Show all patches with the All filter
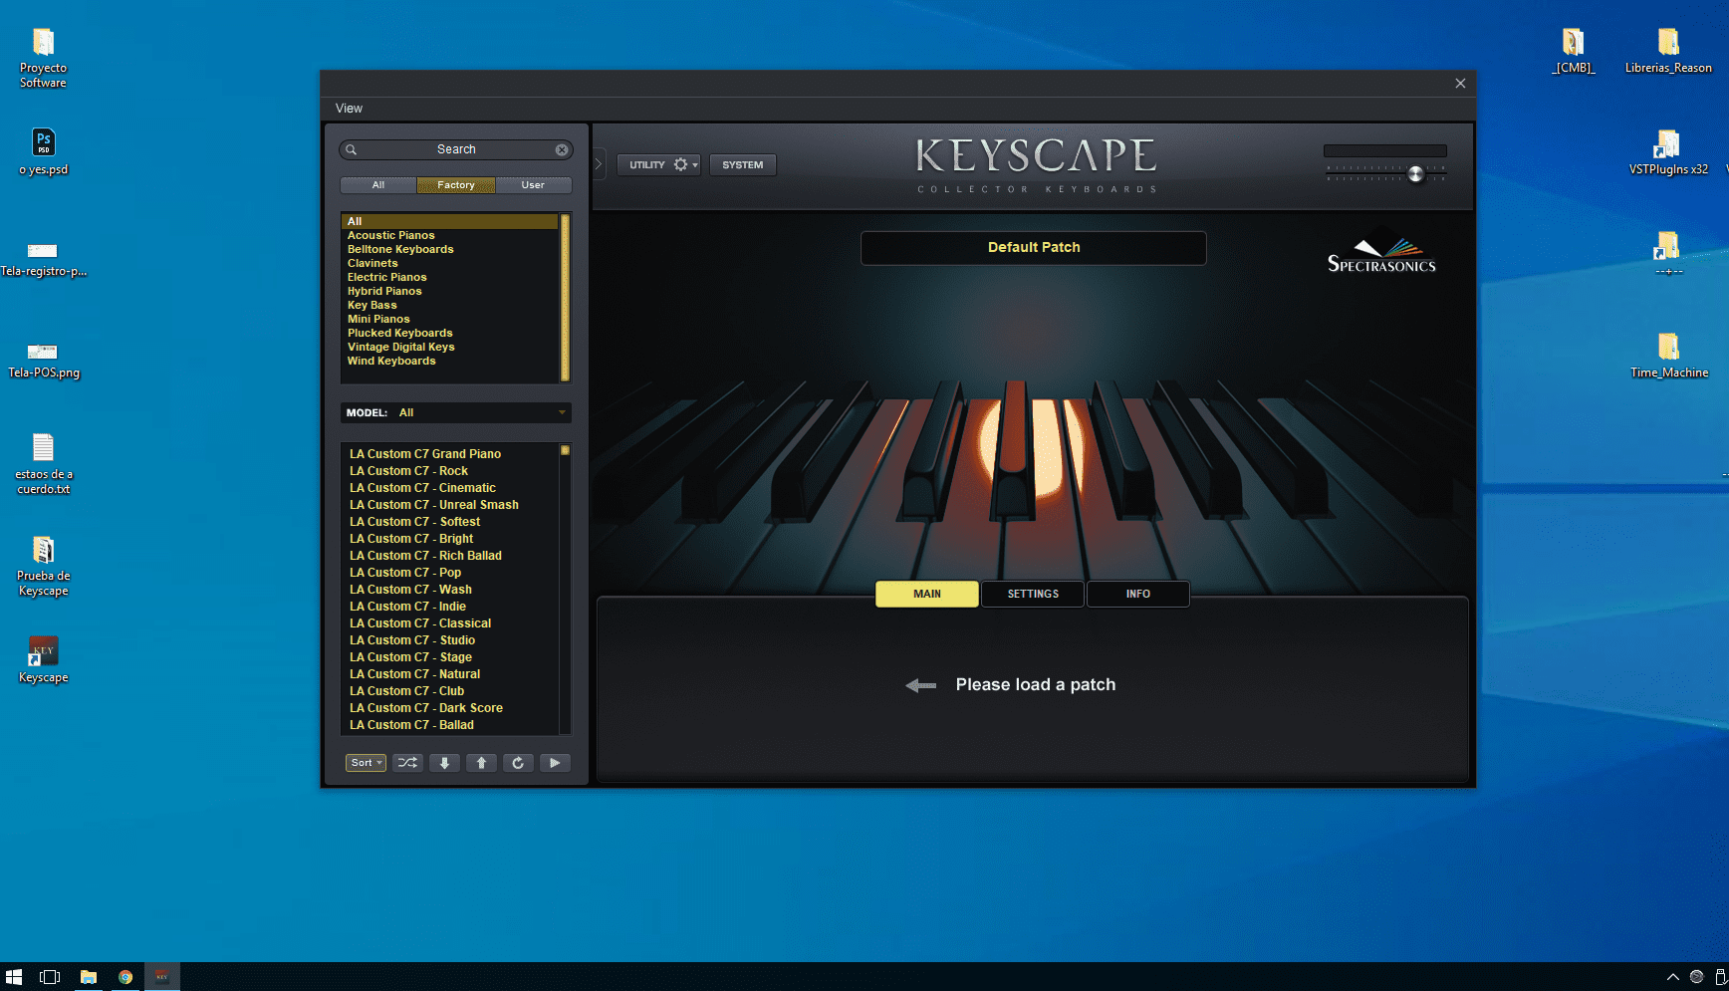Viewport: 1729px width, 991px height. pyautogui.click(x=377, y=184)
